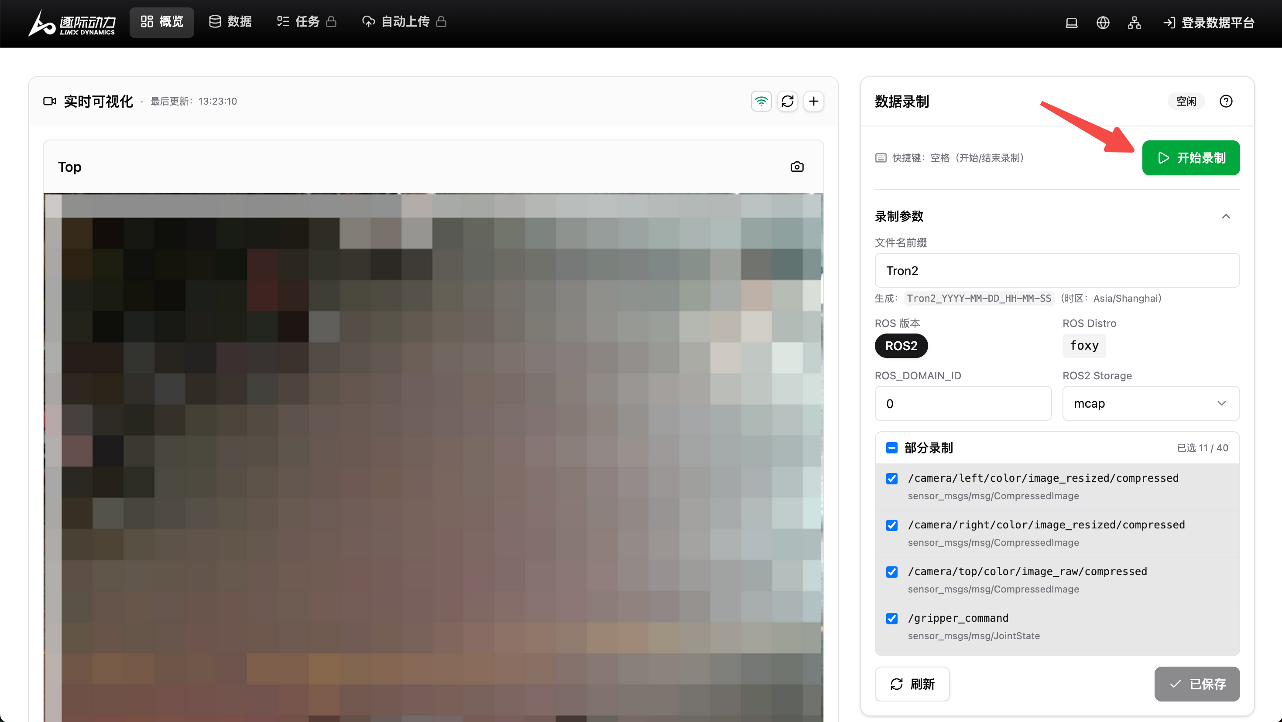Refresh the real-time visualization panel

[x=787, y=102]
